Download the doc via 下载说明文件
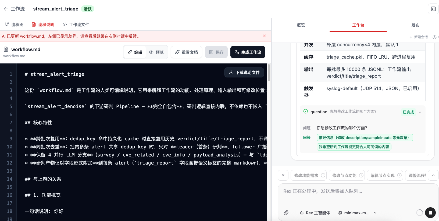439x221 pixels. (244, 72)
